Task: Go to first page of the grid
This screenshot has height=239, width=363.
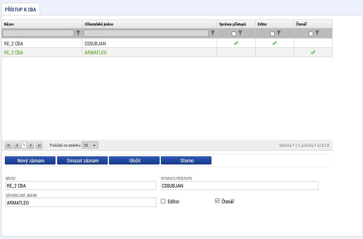Action: coord(9,145)
